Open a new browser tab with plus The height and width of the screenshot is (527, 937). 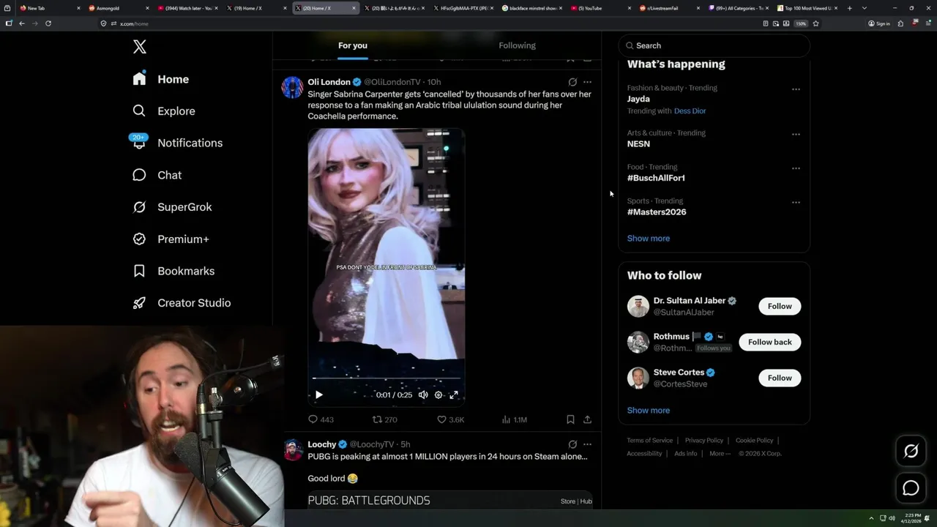(x=849, y=8)
